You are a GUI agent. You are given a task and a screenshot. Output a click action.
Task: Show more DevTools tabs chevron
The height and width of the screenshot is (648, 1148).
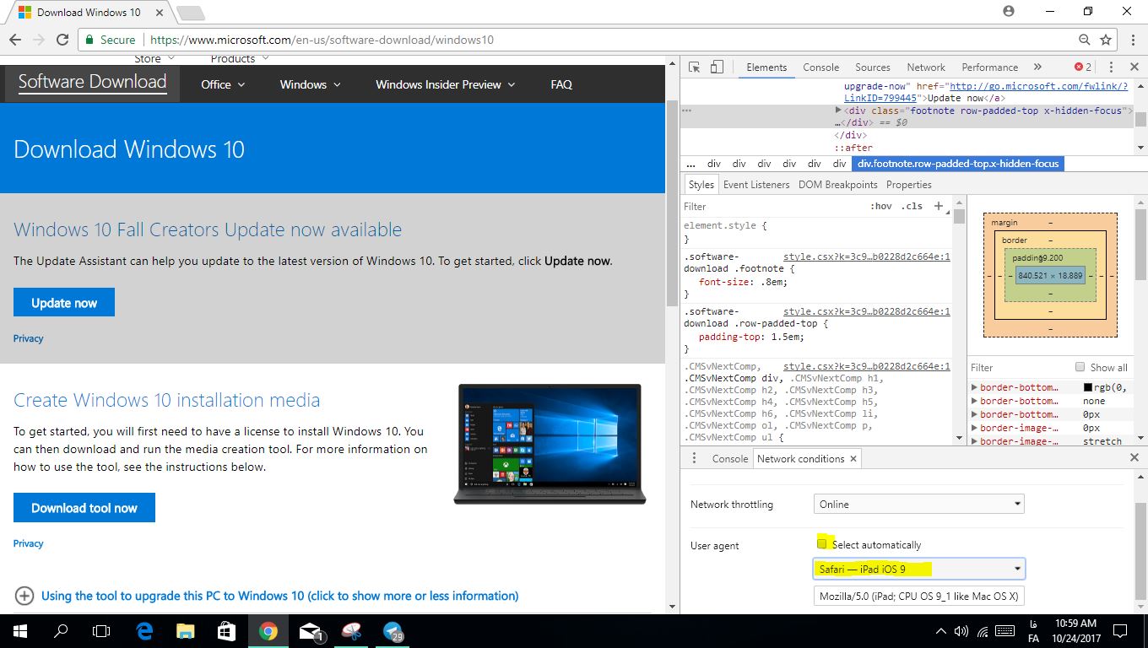coord(1037,67)
